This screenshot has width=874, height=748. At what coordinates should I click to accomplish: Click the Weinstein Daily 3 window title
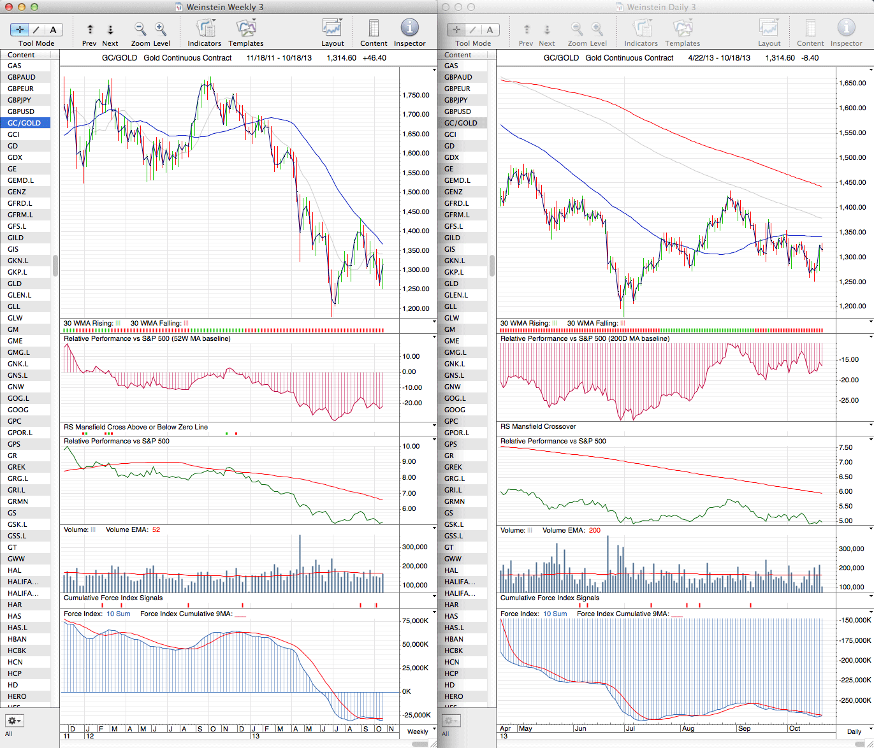[661, 7]
